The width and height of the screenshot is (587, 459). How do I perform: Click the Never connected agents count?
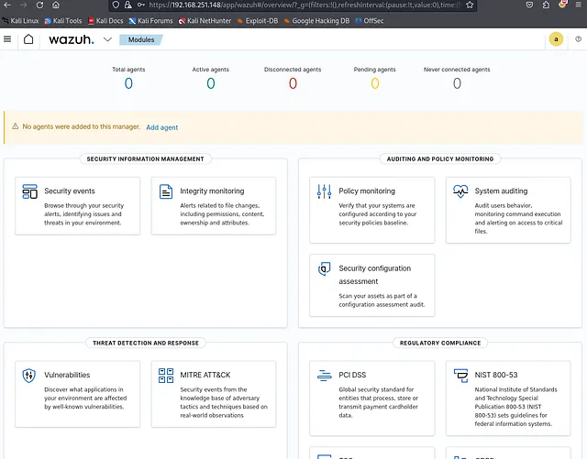[x=457, y=83]
